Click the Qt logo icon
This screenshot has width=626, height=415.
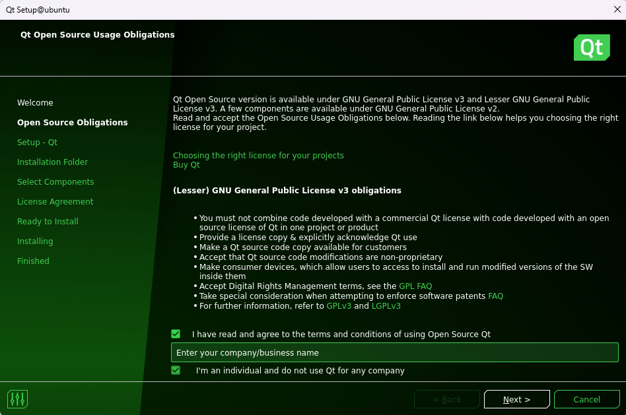pos(591,48)
